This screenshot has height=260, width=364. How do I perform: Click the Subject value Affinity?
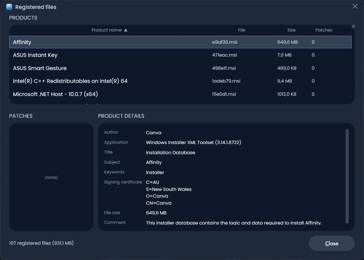click(x=154, y=162)
